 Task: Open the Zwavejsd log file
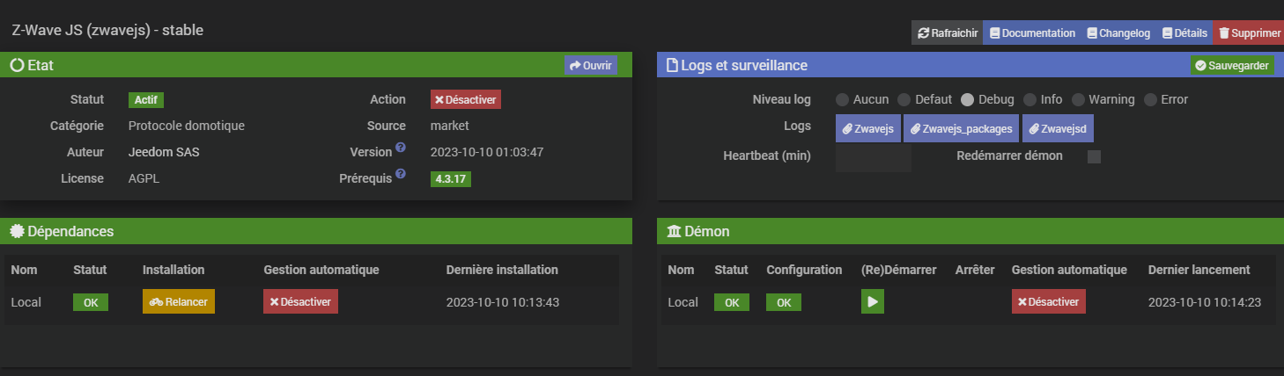click(1058, 128)
